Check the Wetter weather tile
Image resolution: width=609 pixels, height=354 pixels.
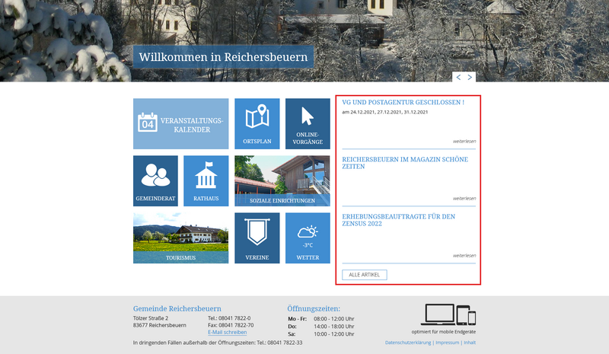[308, 238]
